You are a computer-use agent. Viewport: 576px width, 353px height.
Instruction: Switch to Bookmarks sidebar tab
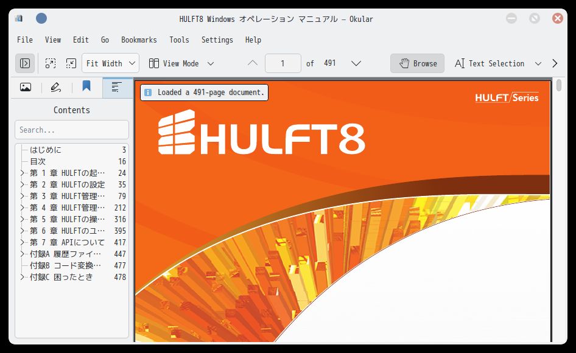coord(86,87)
